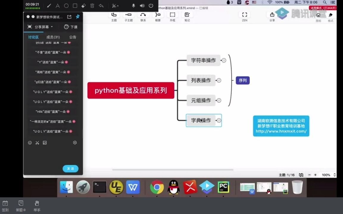Screen dimensions: 343x214
Task: Open the Format panel
Action: point(330,16)
